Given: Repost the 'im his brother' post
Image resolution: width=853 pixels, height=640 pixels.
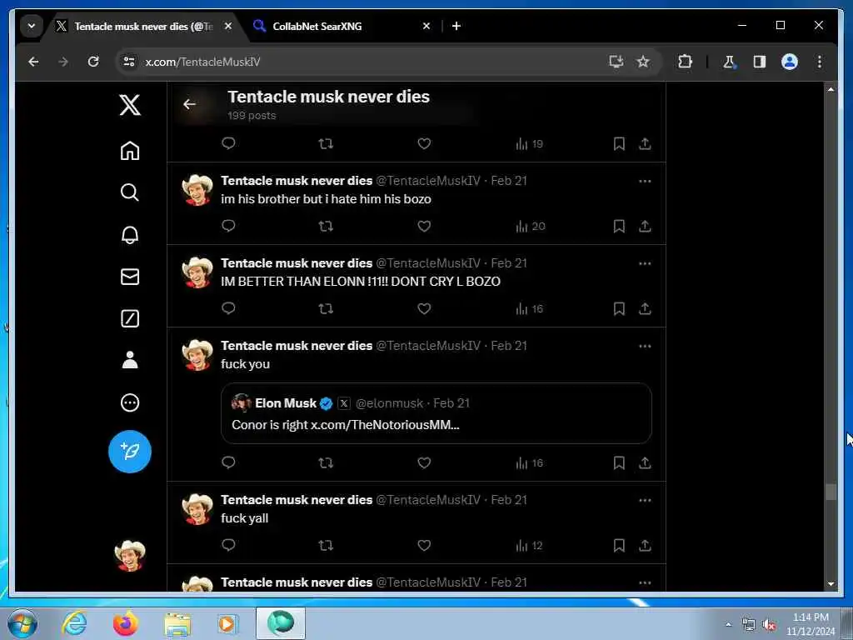Looking at the screenshot, I should [326, 226].
